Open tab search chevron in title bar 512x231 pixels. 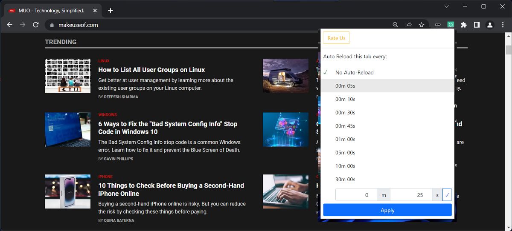click(x=447, y=6)
